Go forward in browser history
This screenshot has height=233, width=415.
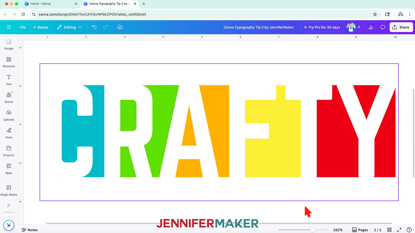tap(14, 14)
